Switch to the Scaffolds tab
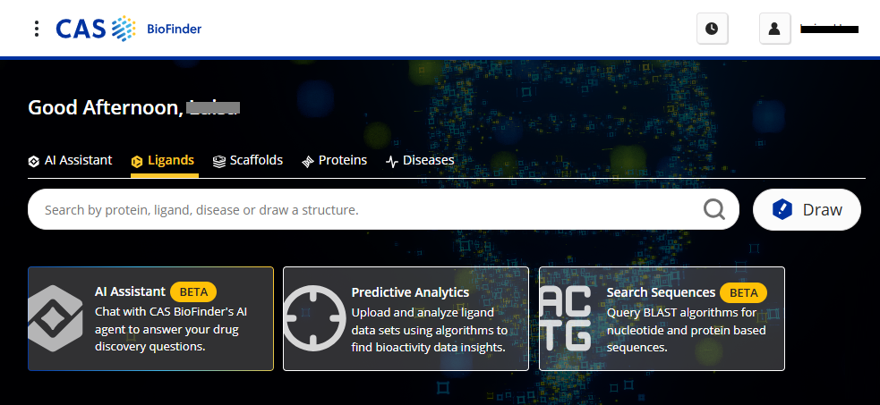This screenshot has height=405, width=880. click(248, 161)
